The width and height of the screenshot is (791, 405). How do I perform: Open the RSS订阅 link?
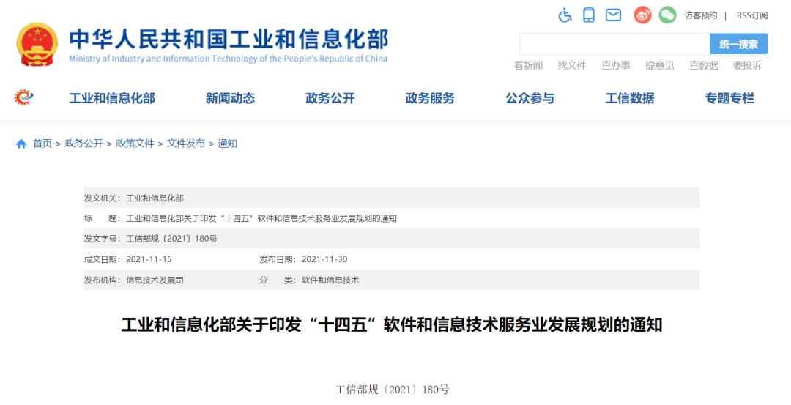751,15
